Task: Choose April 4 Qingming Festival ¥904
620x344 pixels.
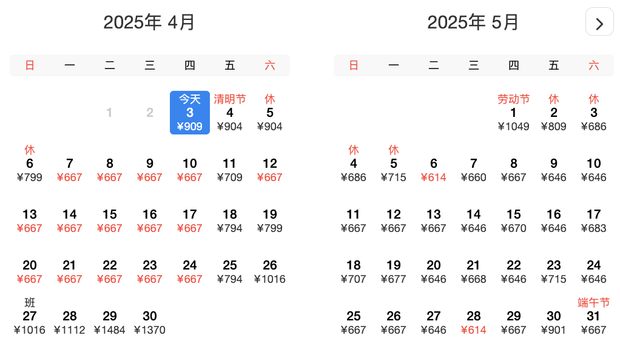Action: (230, 113)
